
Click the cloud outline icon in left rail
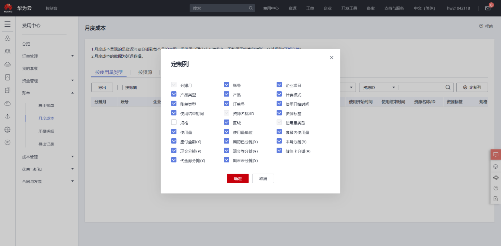pyautogui.click(x=8, y=103)
